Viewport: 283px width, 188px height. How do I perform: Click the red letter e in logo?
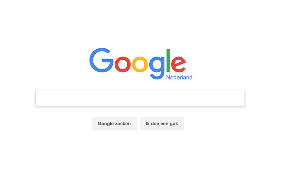178,64
